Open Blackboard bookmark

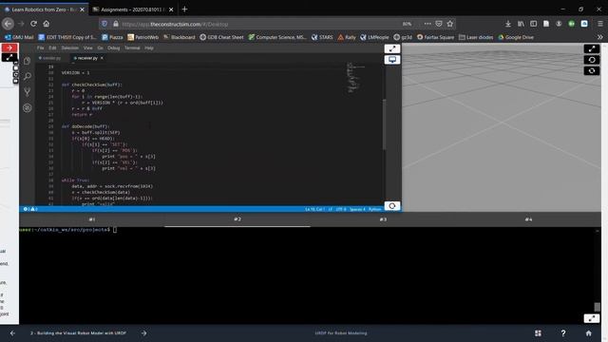tap(180, 37)
